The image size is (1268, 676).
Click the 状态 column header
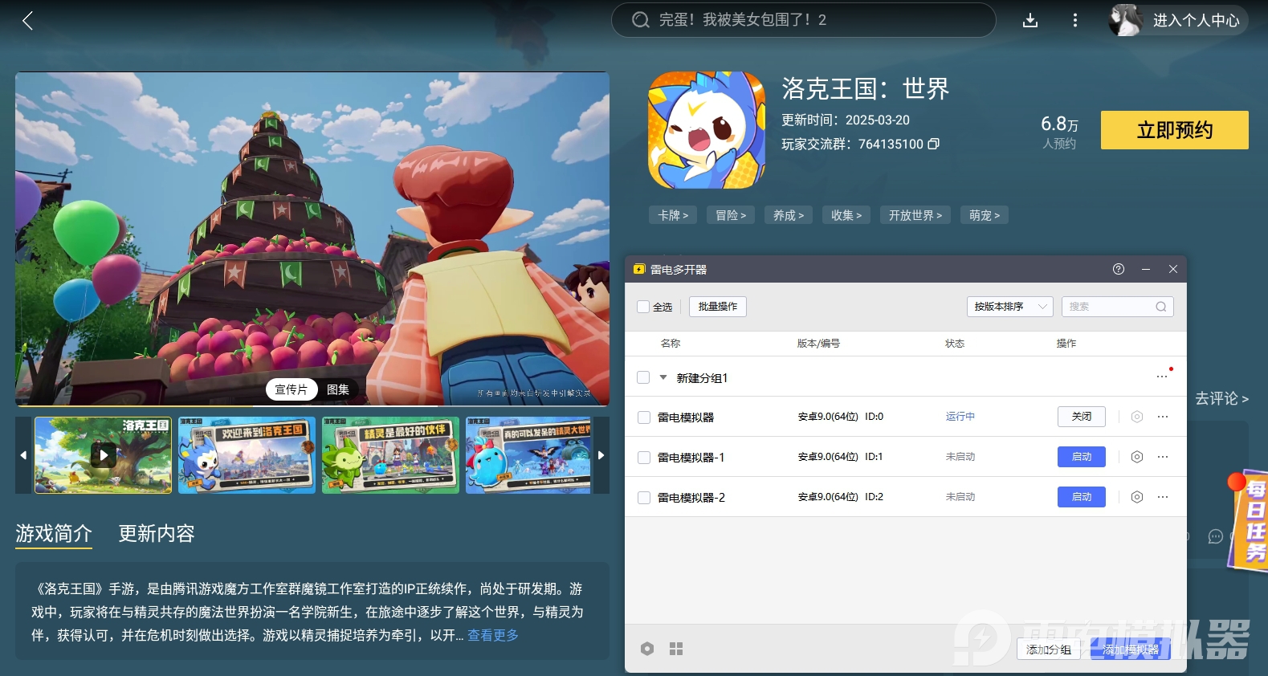tap(955, 344)
